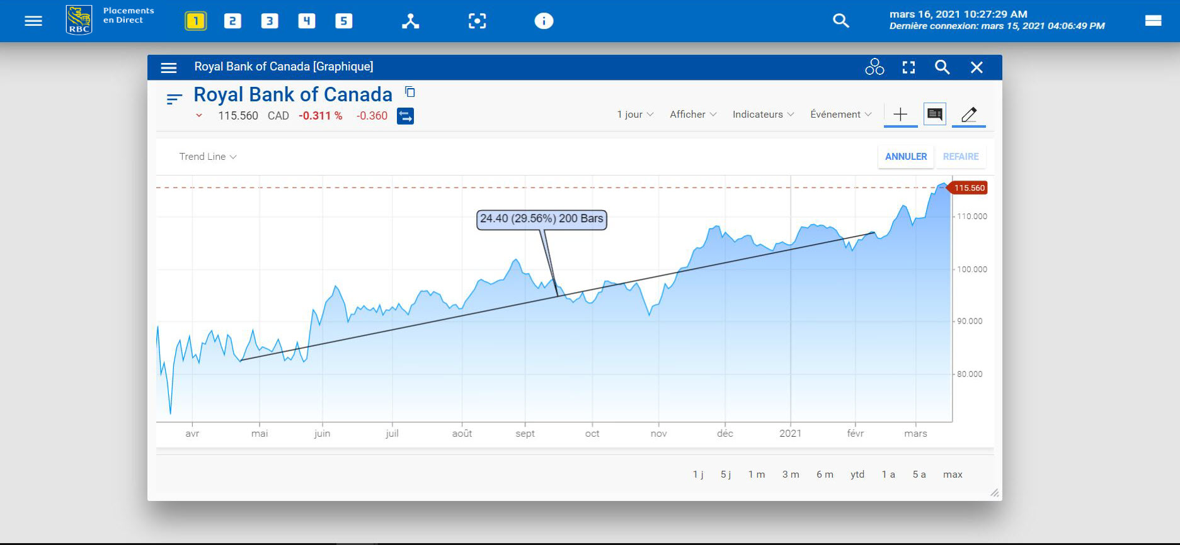
Task: Click the search magnifier in the top bar
Action: point(840,21)
